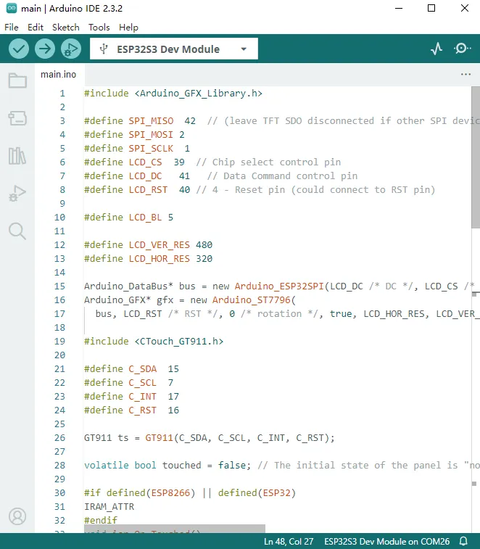Click the Ln 48, Col 27 status indicator

[x=289, y=541]
